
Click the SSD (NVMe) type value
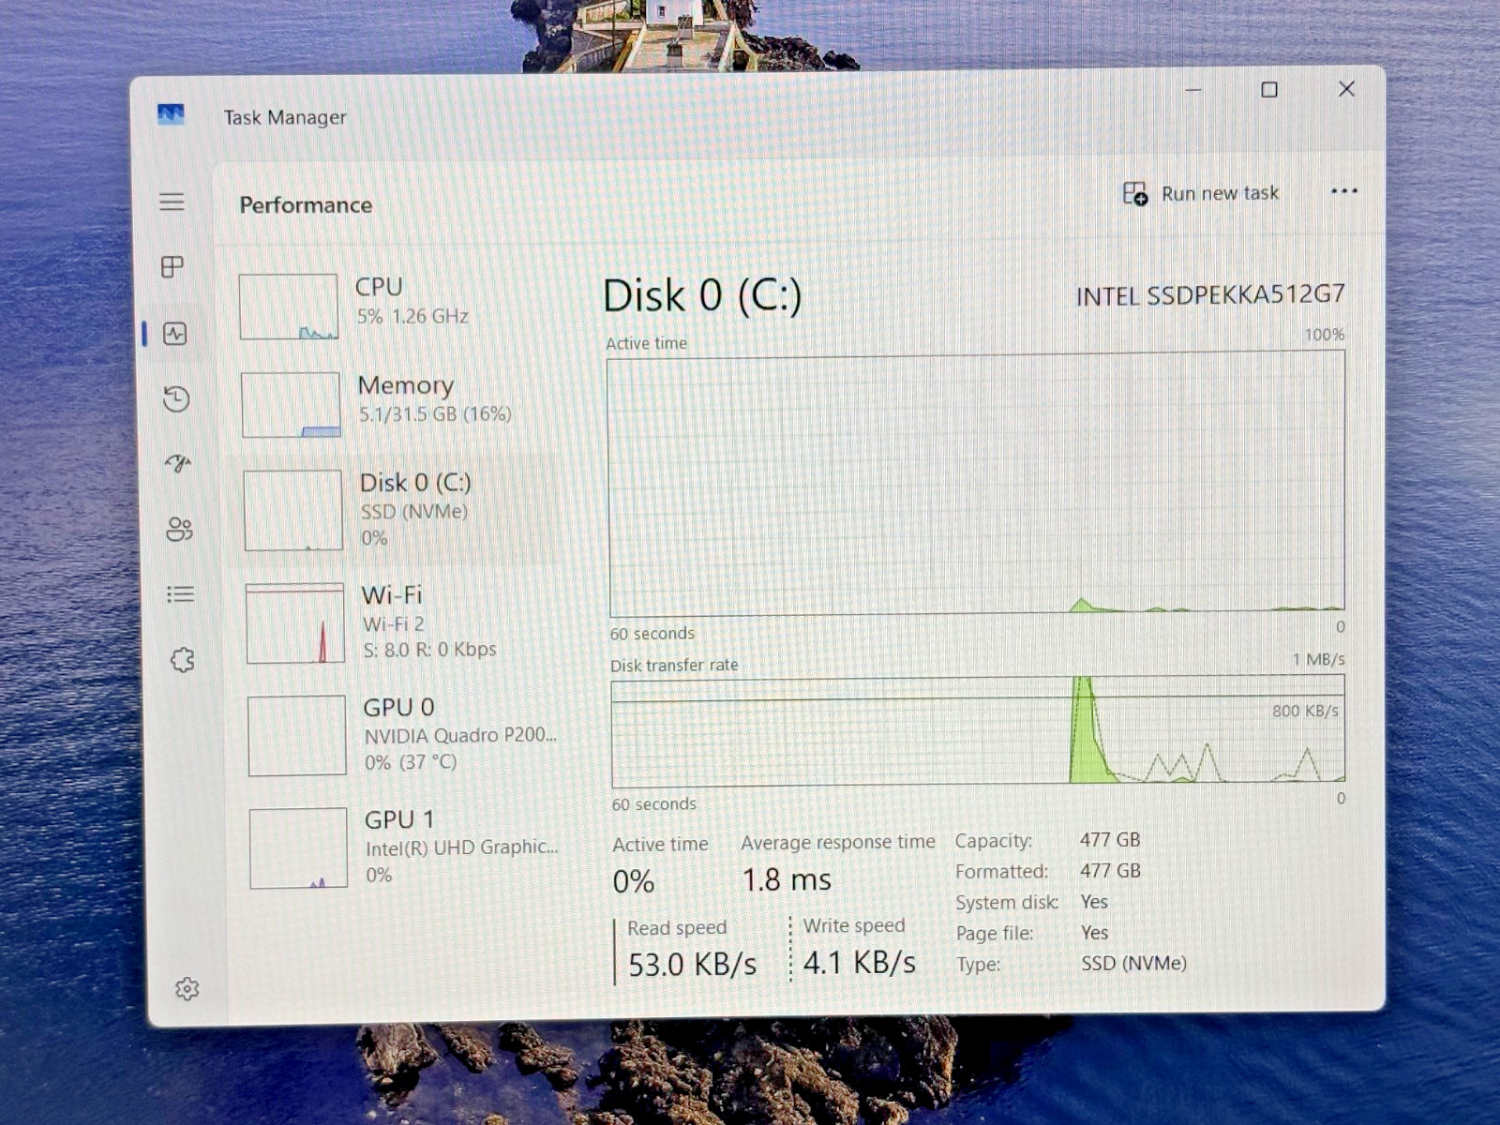(x=1134, y=964)
